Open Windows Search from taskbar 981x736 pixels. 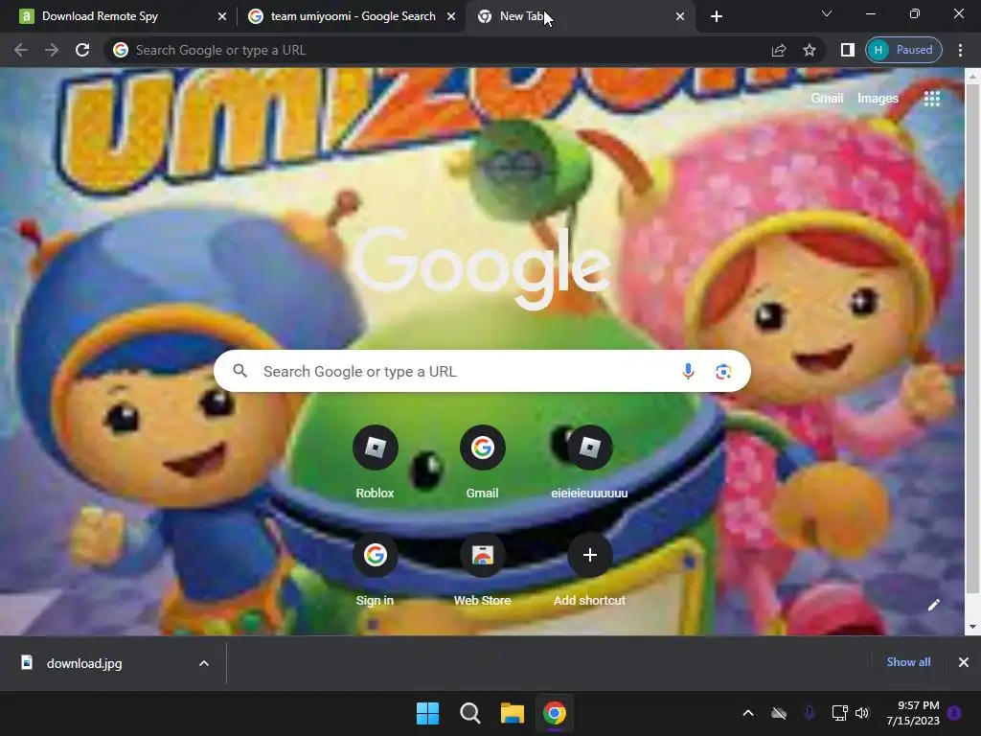click(x=469, y=713)
